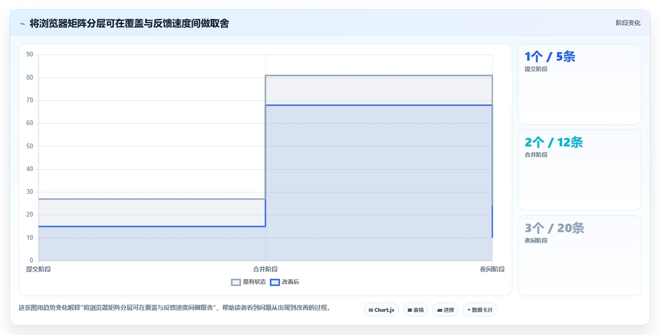Click the 阶段变化 label in header

point(628,23)
